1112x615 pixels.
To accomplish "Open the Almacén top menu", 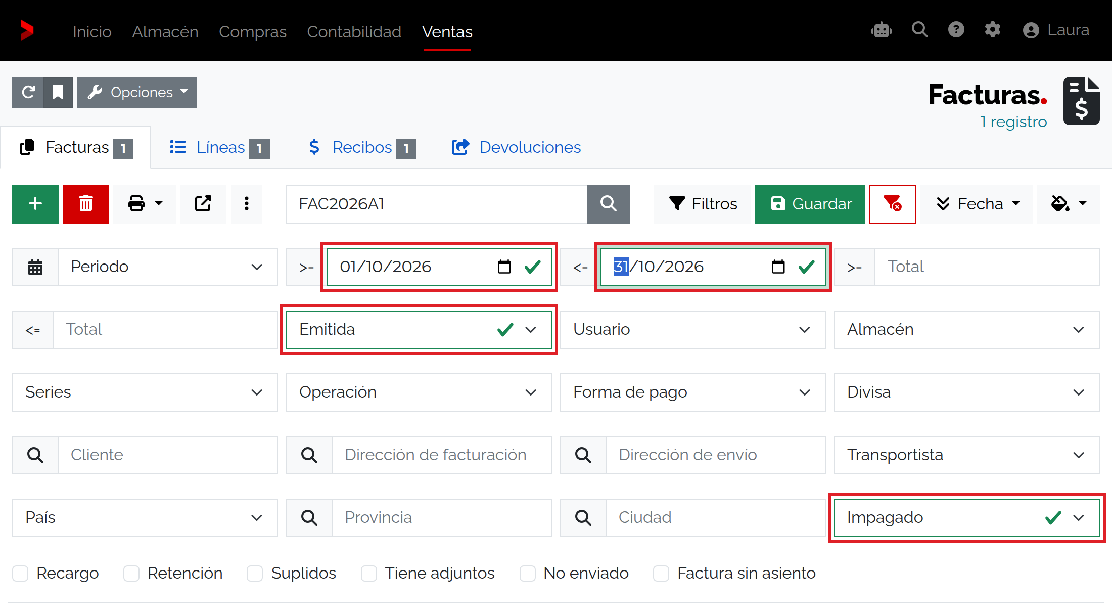I will coord(165,31).
